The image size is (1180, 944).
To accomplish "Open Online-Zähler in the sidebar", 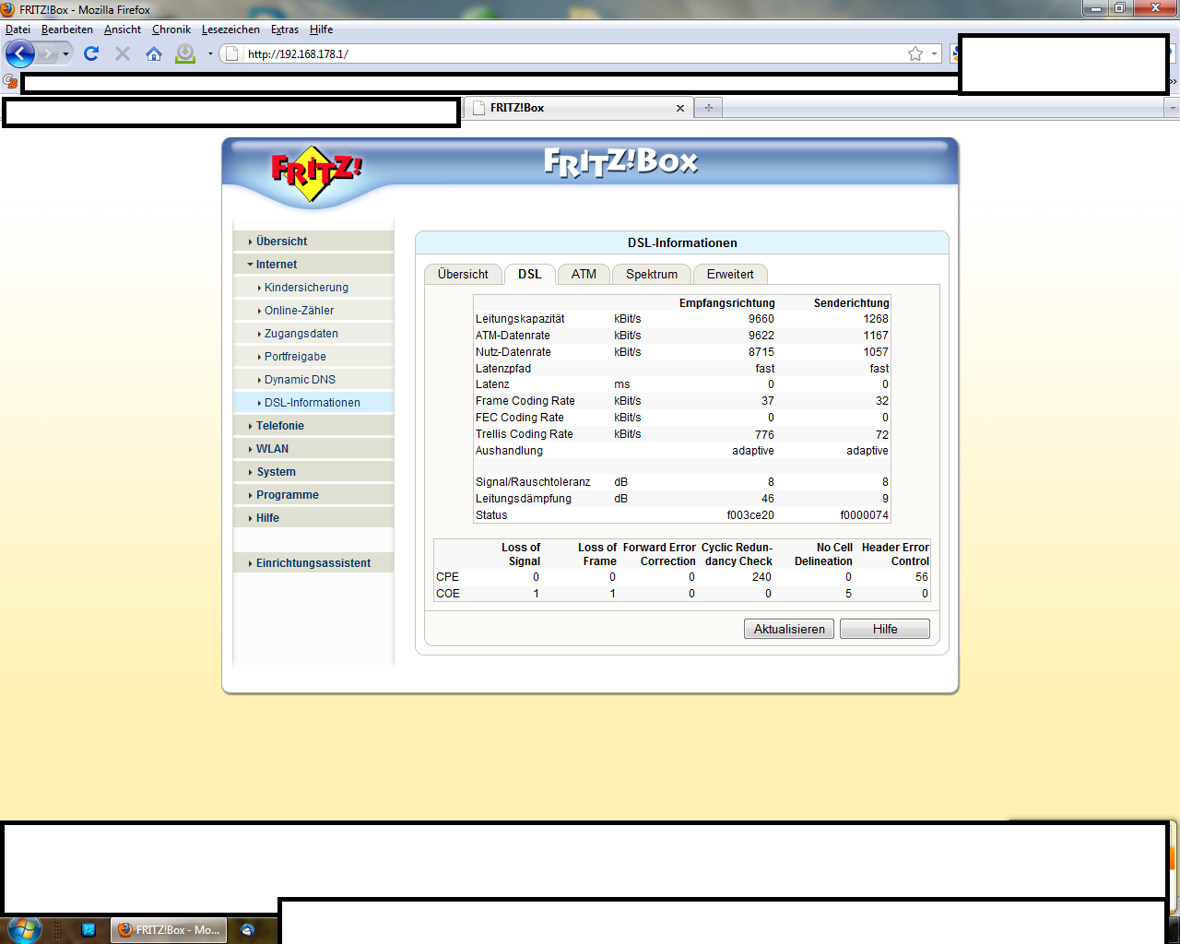I will coord(313,311).
